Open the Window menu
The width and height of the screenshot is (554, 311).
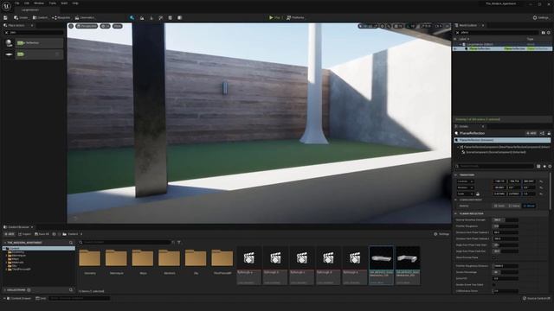point(39,3)
